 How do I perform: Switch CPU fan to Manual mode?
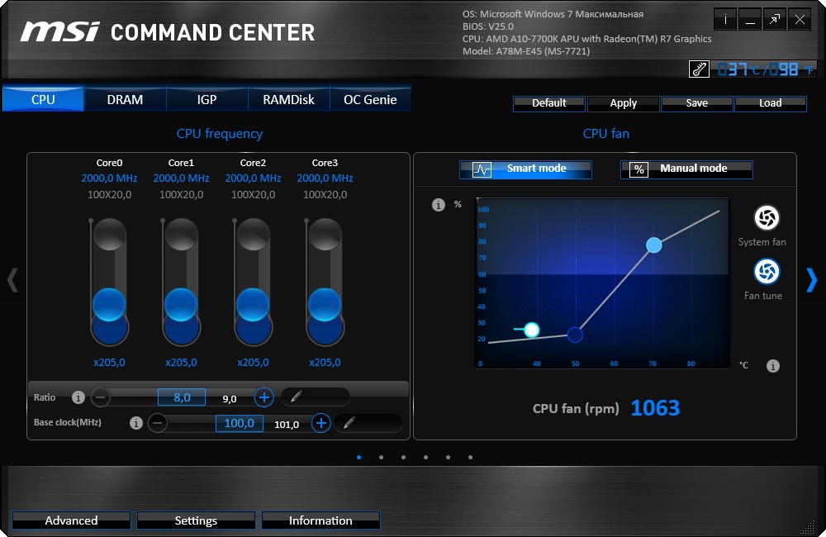pos(686,169)
